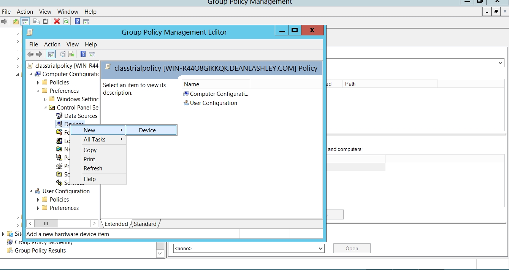Switch to the Standard tab
The width and height of the screenshot is (509, 270).
click(145, 224)
